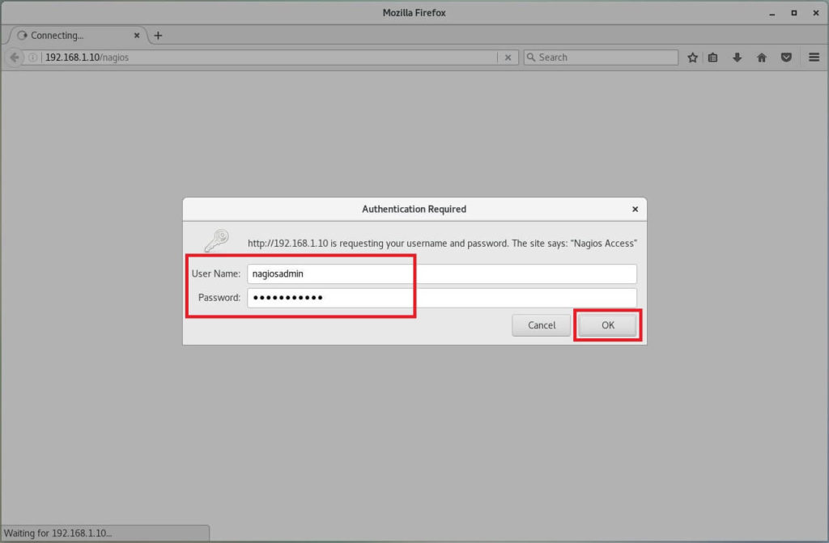Click the OK button in authentication dialog
Image resolution: width=829 pixels, height=543 pixels.
pos(607,325)
